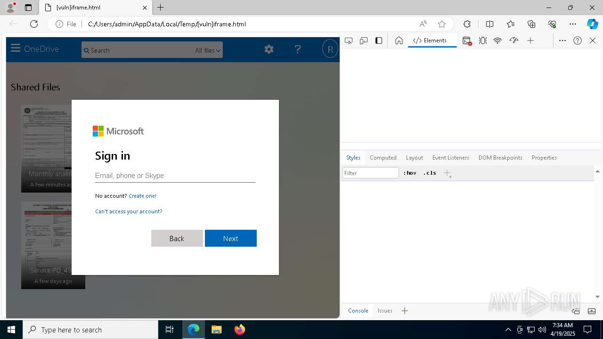Open DevTools customize ellipsis menu

point(562,40)
